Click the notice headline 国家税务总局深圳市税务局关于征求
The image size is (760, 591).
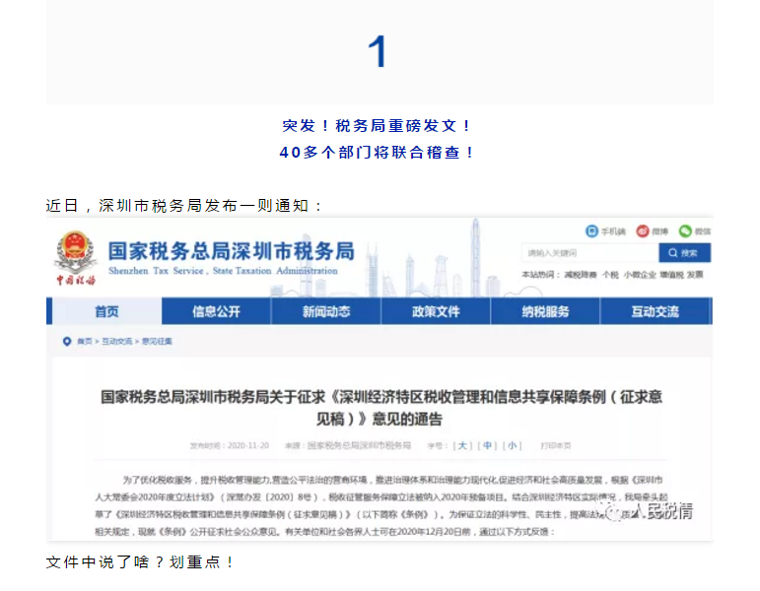pyautogui.click(x=381, y=408)
